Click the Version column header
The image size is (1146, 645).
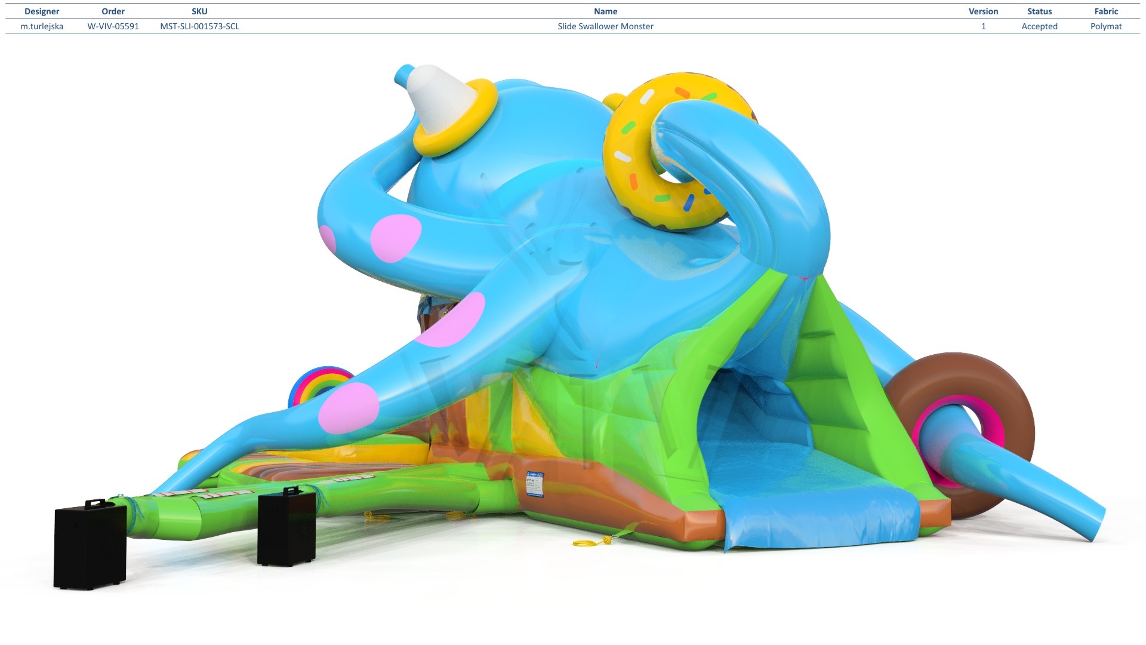coord(983,11)
